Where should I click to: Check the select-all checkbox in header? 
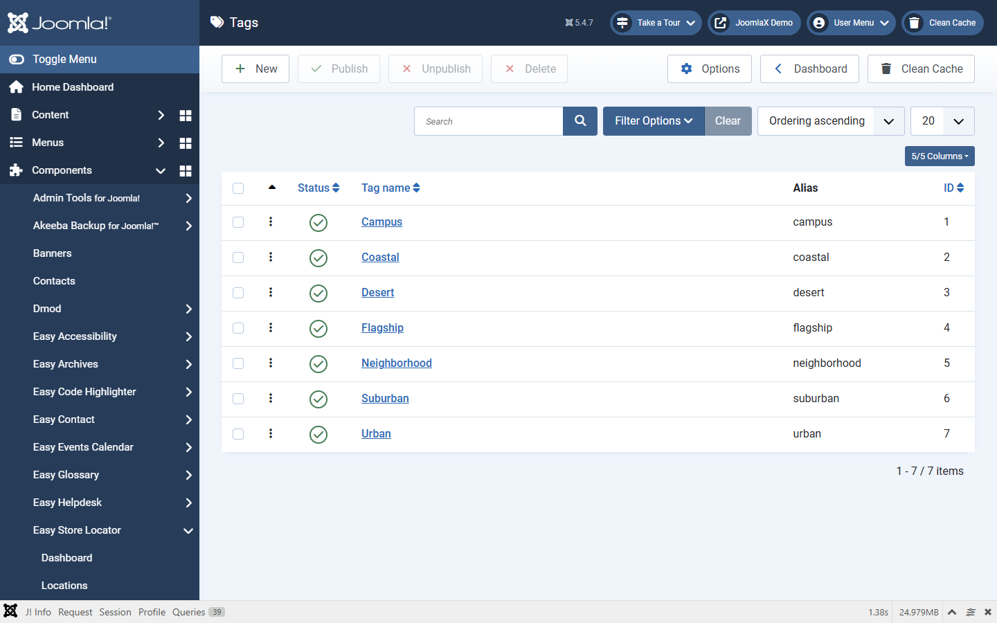click(x=238, y=188)
